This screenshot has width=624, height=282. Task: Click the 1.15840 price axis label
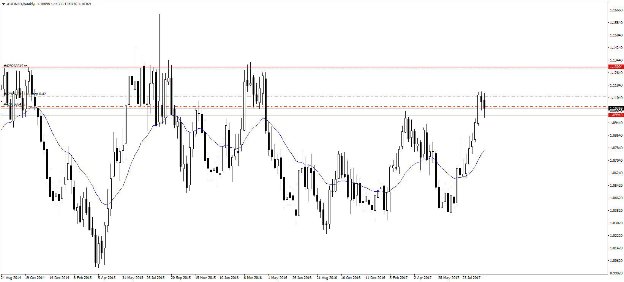(616, 23)
